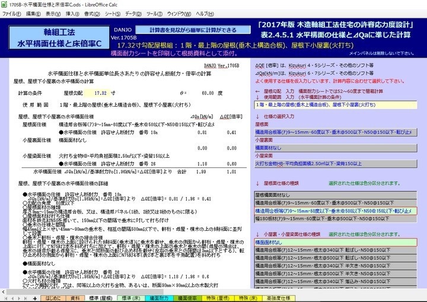The width and height of the screenshot is (427, 302).
Task: Go to next sheet with navigation arrow
Action: point(19,298)
